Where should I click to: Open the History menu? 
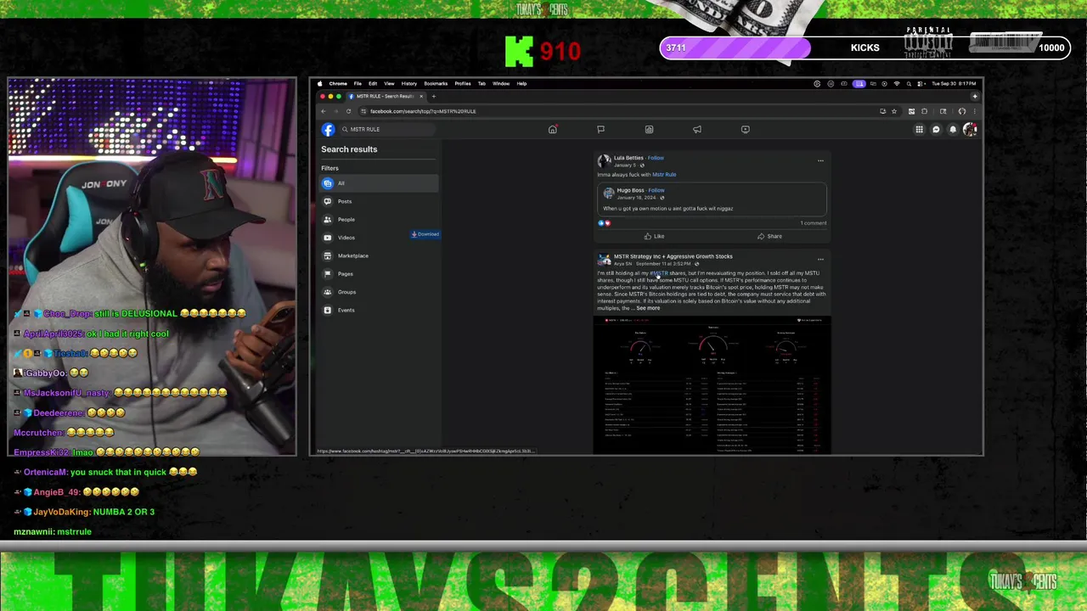click(408, 83)
